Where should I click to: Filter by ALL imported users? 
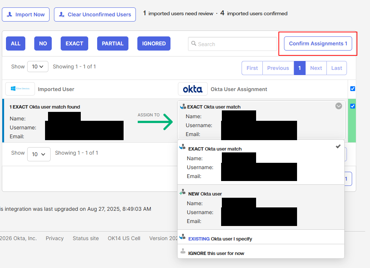pyautogui.click(x=16, y=43)
